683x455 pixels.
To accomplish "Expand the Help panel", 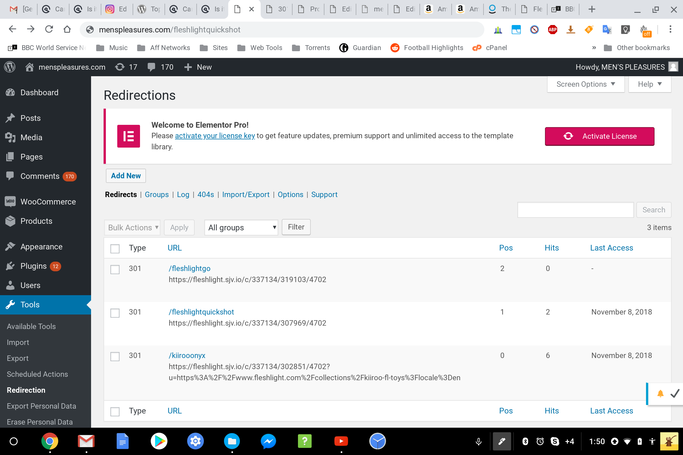I will coord(650,84).
